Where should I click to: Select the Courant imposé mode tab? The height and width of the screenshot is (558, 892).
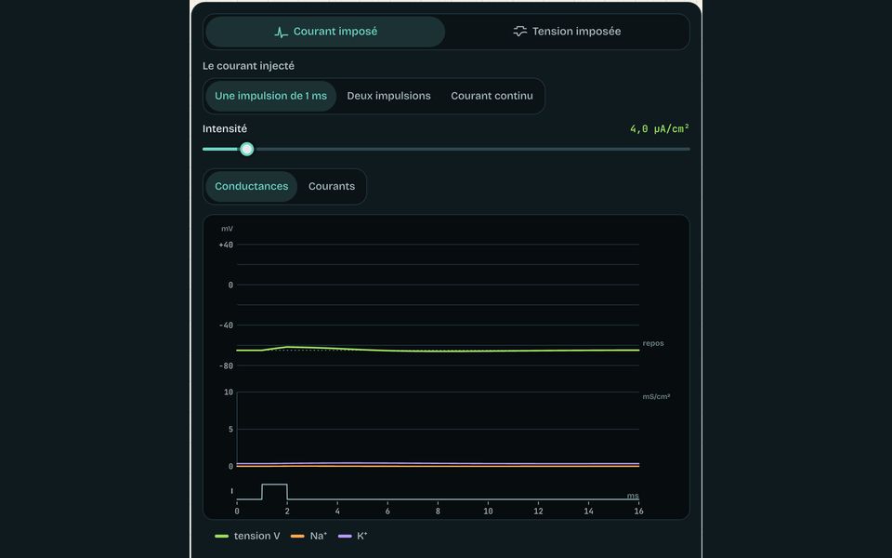325,32
